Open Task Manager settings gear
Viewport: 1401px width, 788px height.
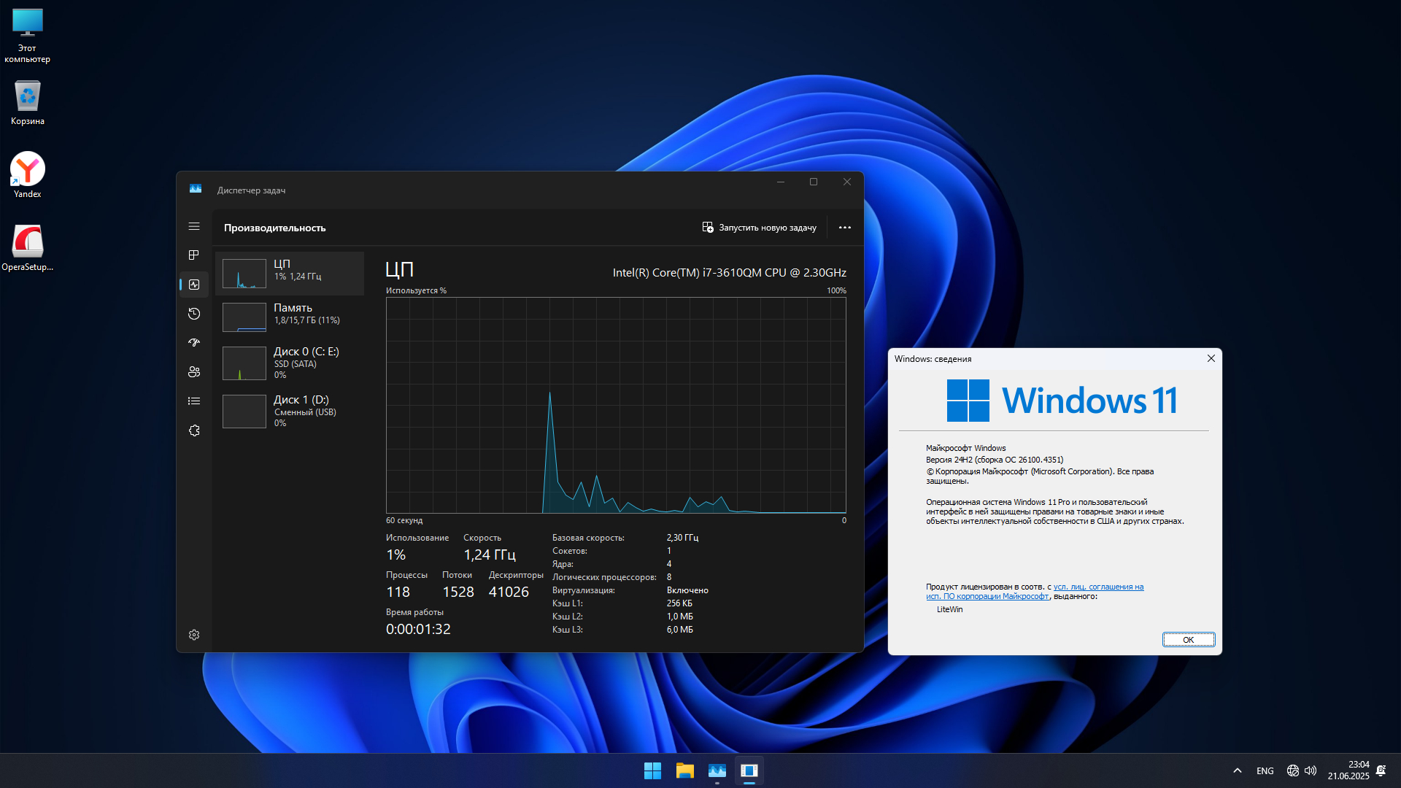(194, 635)
